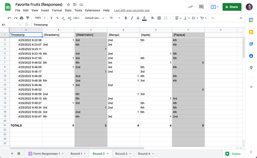Click the green Share button
The image size is (257, 158).
coord(232,7)
